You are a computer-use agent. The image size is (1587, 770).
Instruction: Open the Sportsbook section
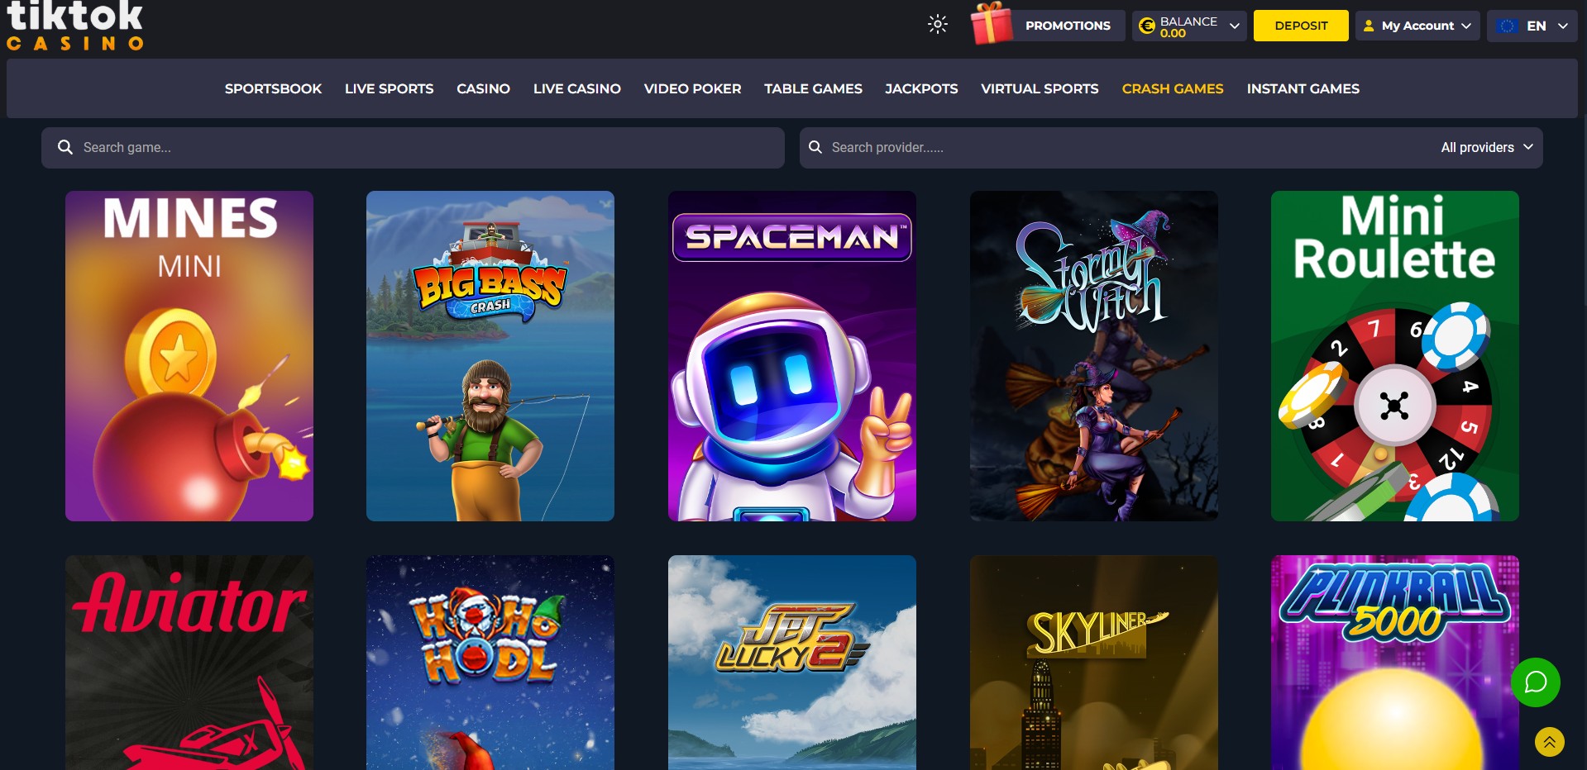[x=273, y=88]
